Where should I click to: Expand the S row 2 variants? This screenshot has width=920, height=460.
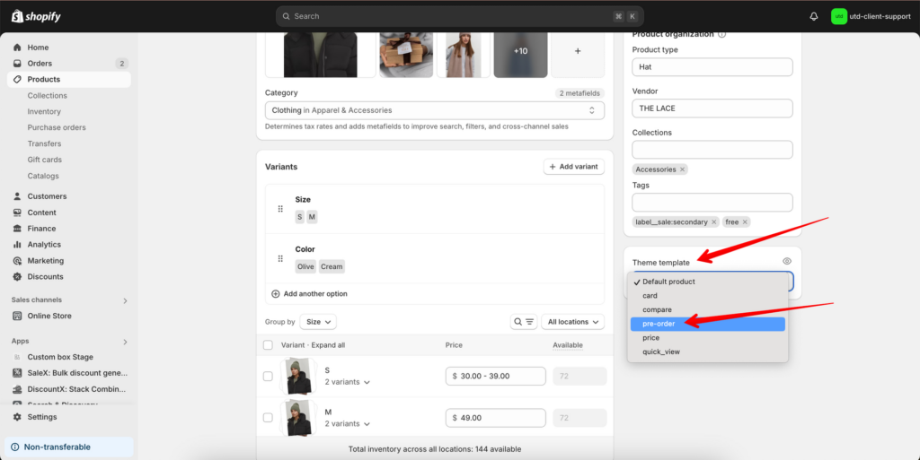click(x=348, y=382)
